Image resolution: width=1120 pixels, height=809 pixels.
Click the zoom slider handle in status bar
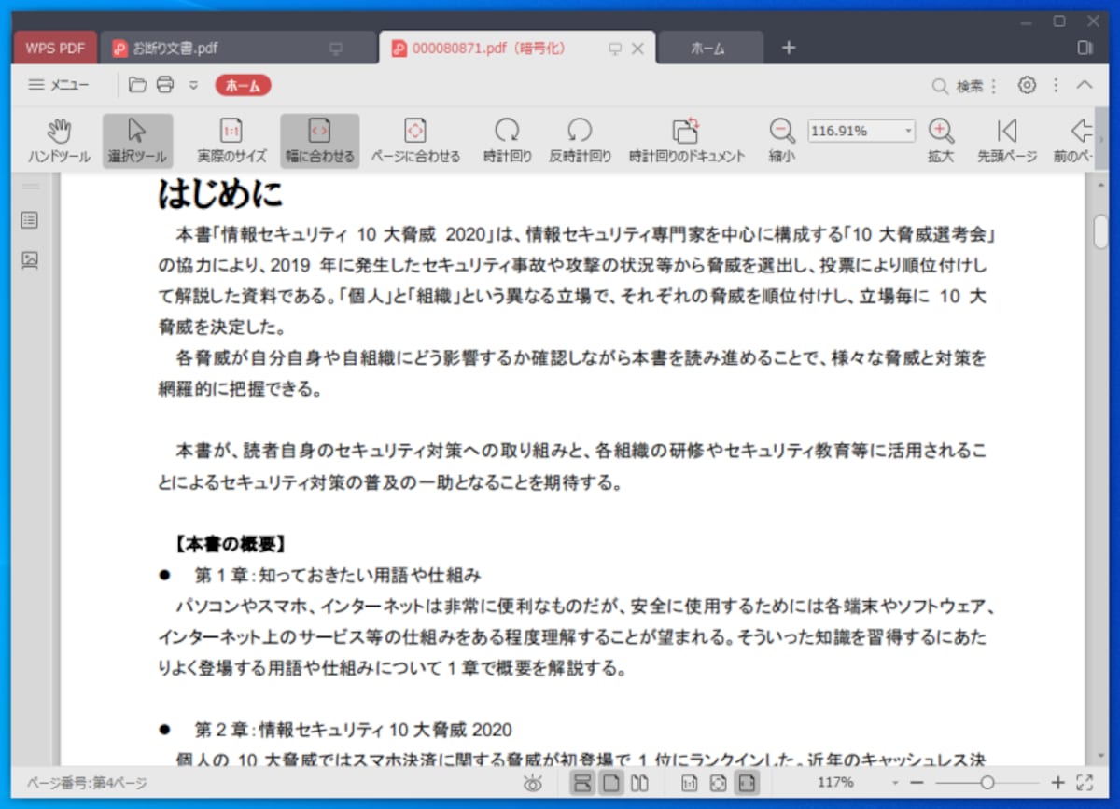coord(987,783)
